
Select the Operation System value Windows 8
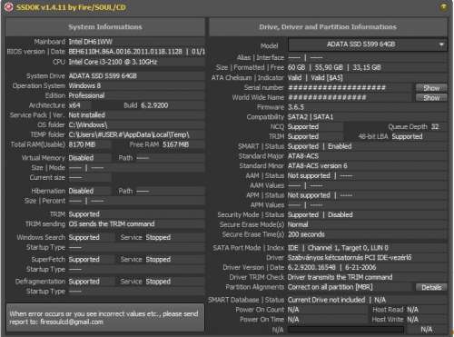click(x=84, y=85)
